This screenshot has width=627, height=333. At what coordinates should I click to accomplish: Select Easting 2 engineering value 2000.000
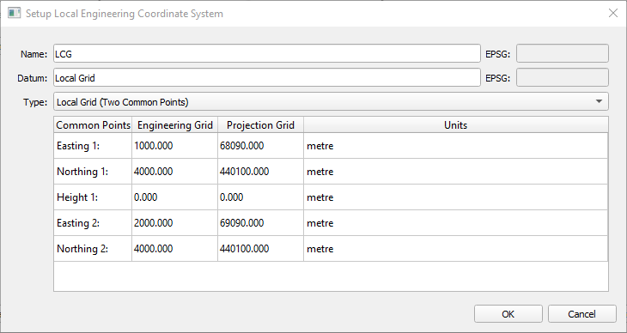click(x=174, y=222)
